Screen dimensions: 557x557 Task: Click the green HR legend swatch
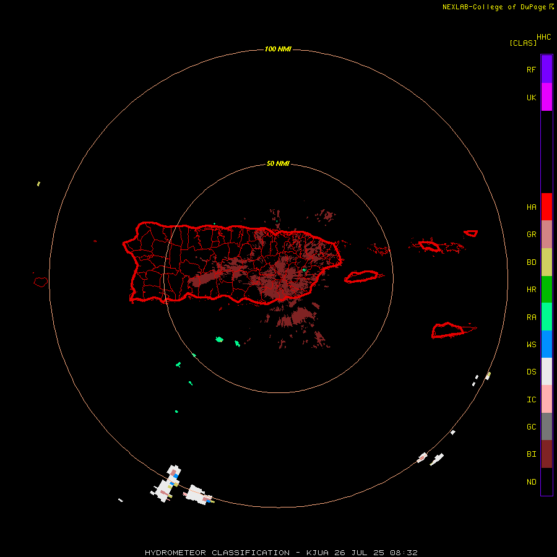546,290
